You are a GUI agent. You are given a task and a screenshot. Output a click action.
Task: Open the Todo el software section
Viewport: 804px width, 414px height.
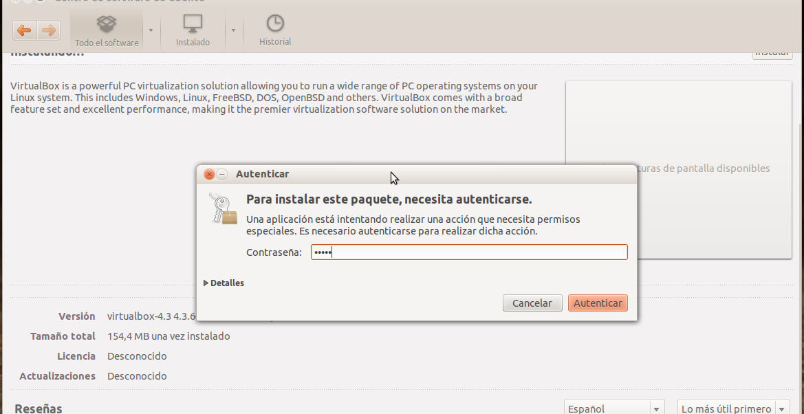click(107, 30)
